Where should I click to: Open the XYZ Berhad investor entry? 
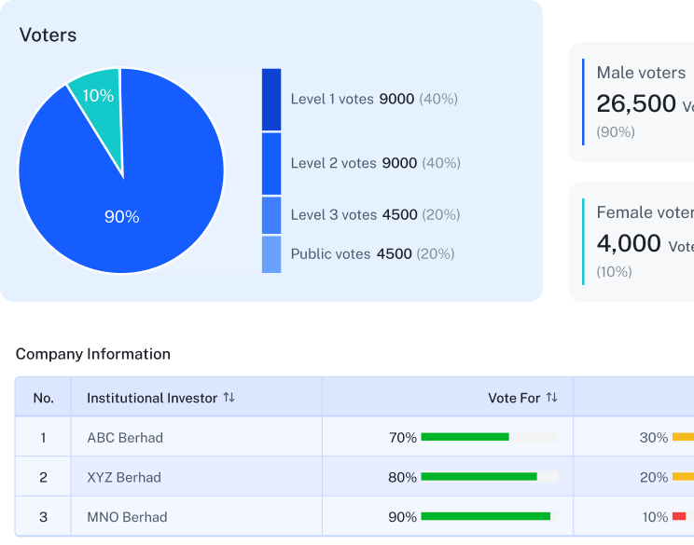click(x=124, y=478)
